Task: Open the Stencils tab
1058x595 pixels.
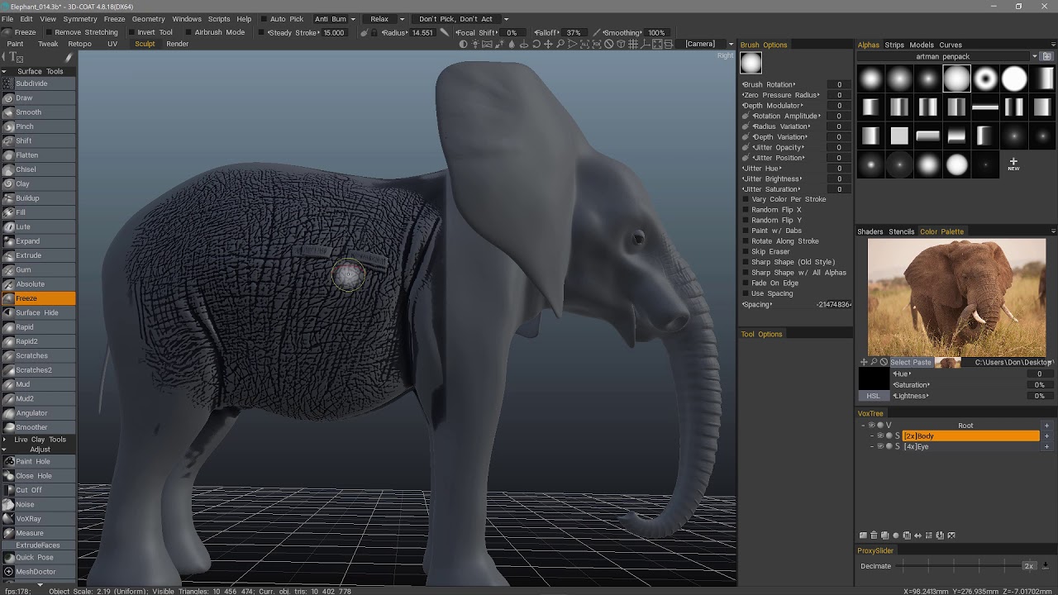Action: [902, 231]
